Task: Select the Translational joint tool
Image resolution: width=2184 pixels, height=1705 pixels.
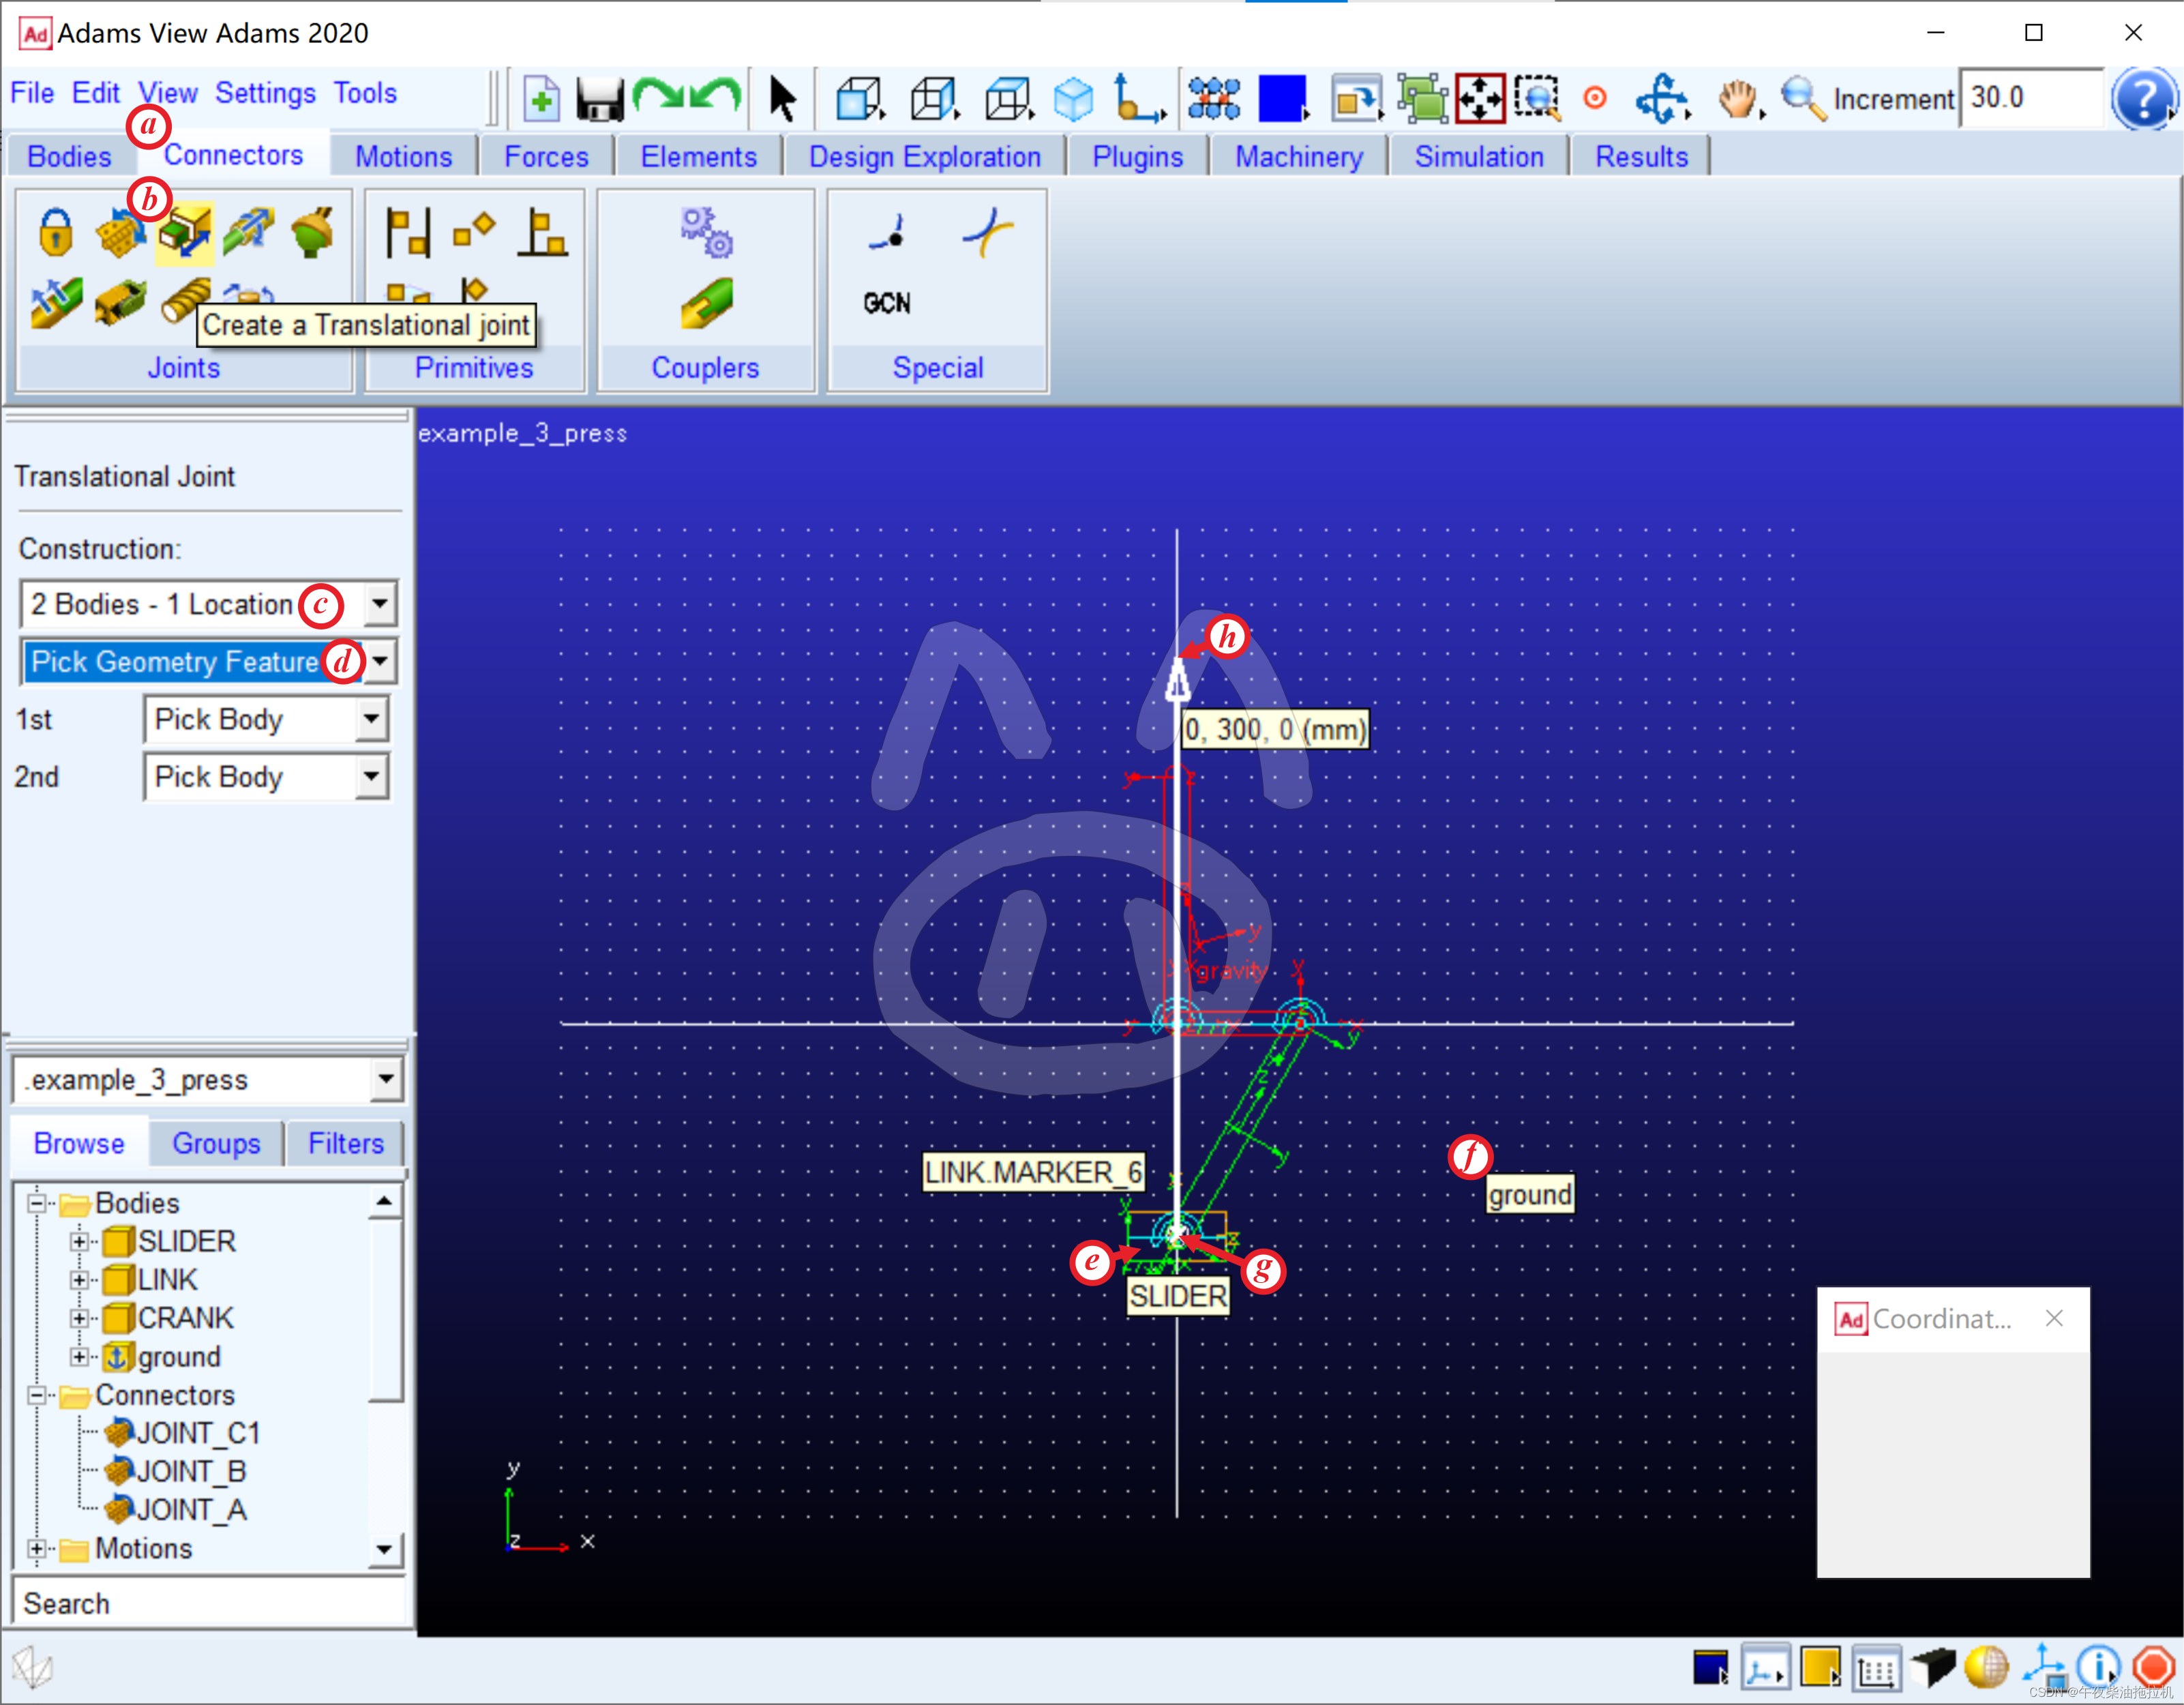Action: pyautogui.click(x=185, y=233)
